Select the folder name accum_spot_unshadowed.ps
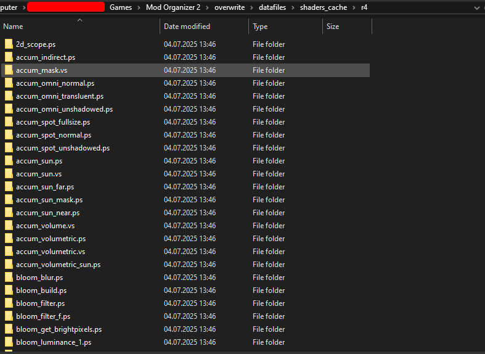The width and height of the screenshot is (485, 354). tap(63, 148)
